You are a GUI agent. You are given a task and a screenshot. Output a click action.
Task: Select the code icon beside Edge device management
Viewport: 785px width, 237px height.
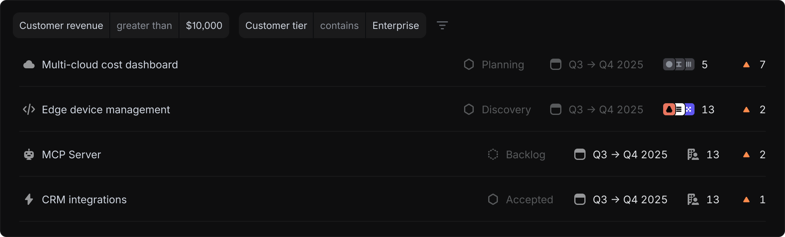click(x=29, y=109)
